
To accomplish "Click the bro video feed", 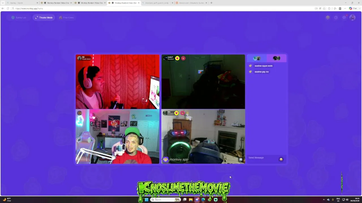I will tap(203, 136).
